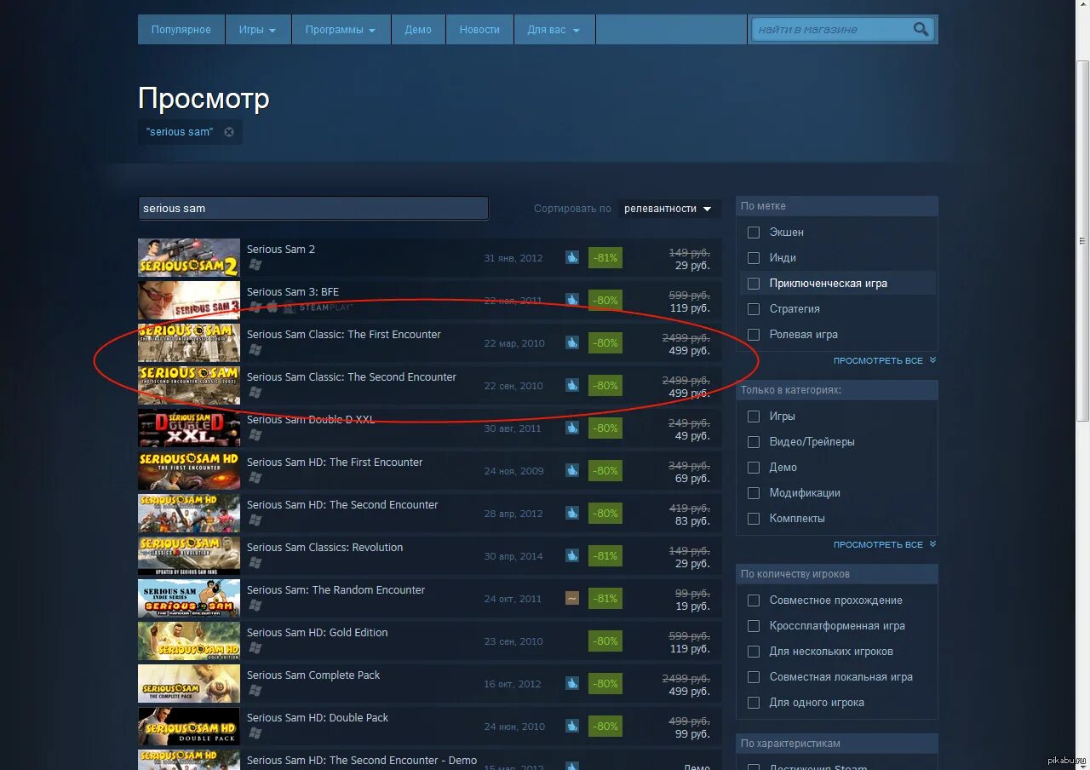Screen dimensions: 1090x770
Task: Filter by Демо category
Action: coord(754,467)
